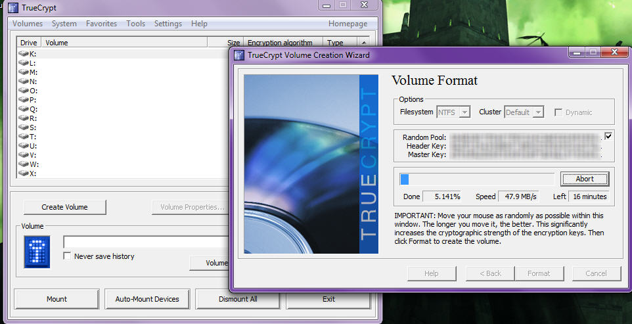Screen dimensions: 632x324
Task: Select drive T: icon in list
Action: (x=24, y=137)
